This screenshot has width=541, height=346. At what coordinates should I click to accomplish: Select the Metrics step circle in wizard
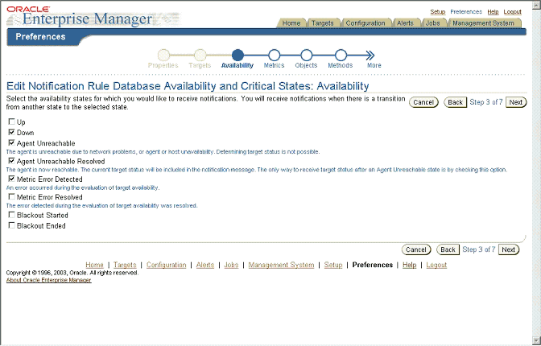pos(274,55)
